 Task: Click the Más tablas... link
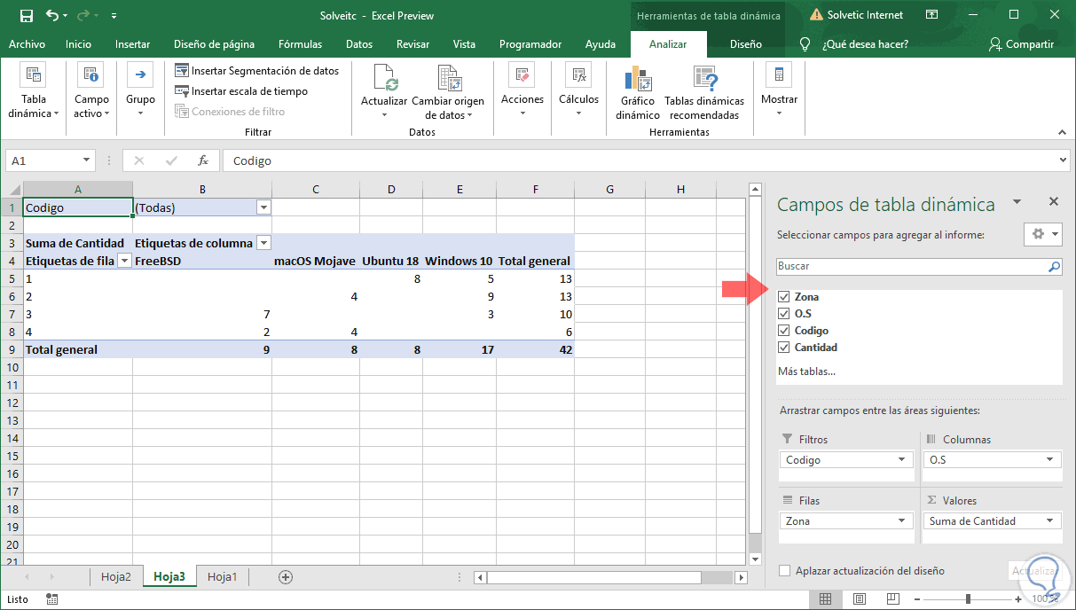[x=806, y=371]
